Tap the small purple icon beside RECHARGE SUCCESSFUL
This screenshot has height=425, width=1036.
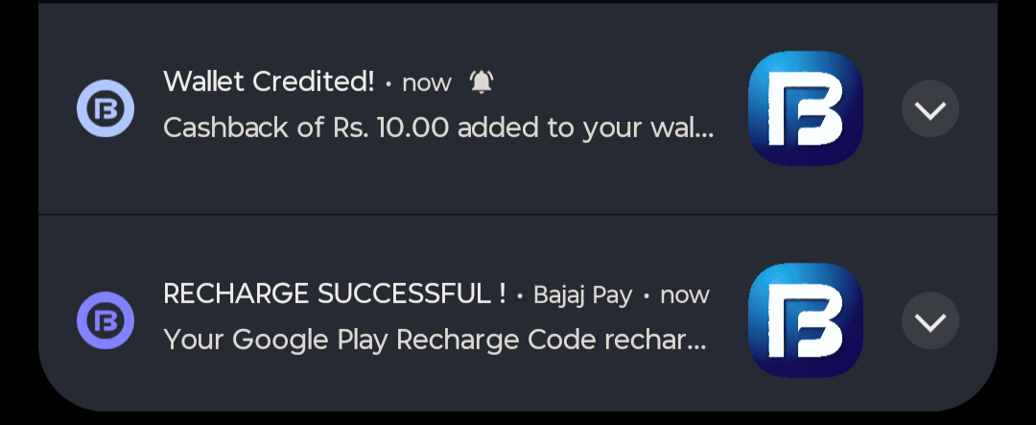[x=106, y=320]
